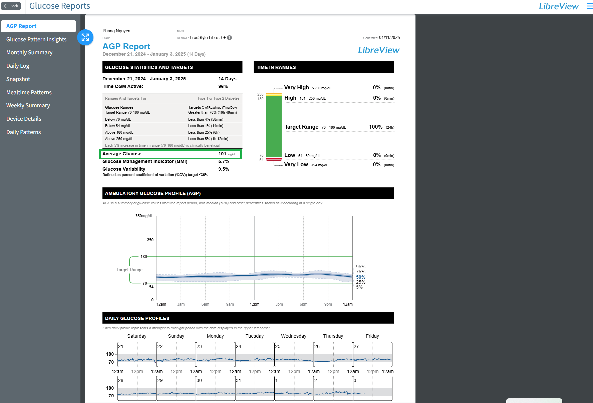
Task: Click the Time CGM Active 96% value
Action: pyautogui.click(x=223, y=87)
